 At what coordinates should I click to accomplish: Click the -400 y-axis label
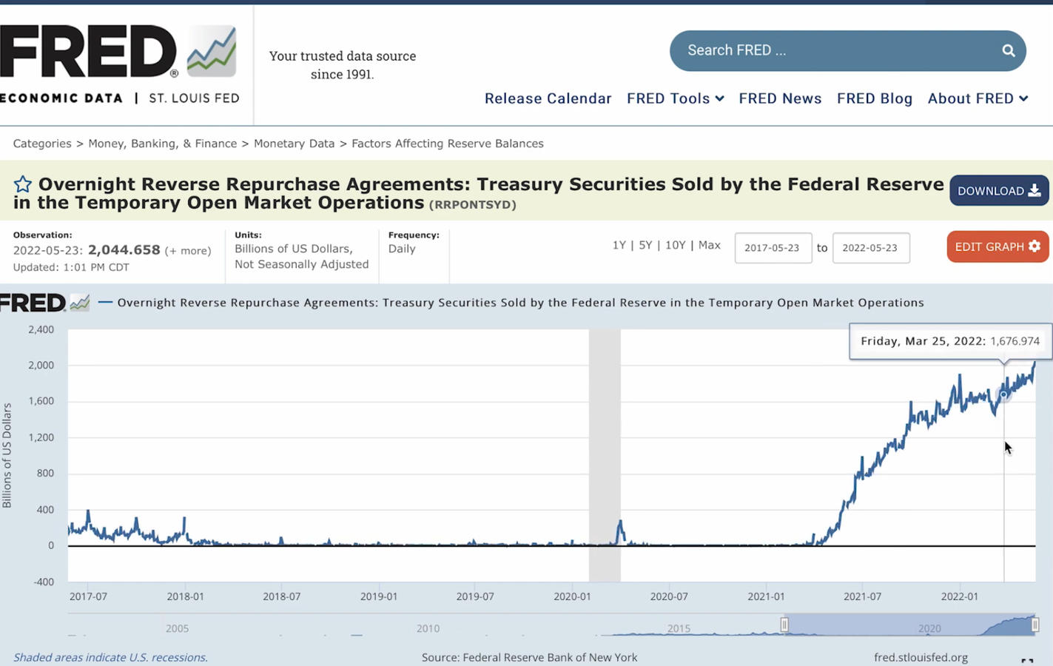[44, 582]
